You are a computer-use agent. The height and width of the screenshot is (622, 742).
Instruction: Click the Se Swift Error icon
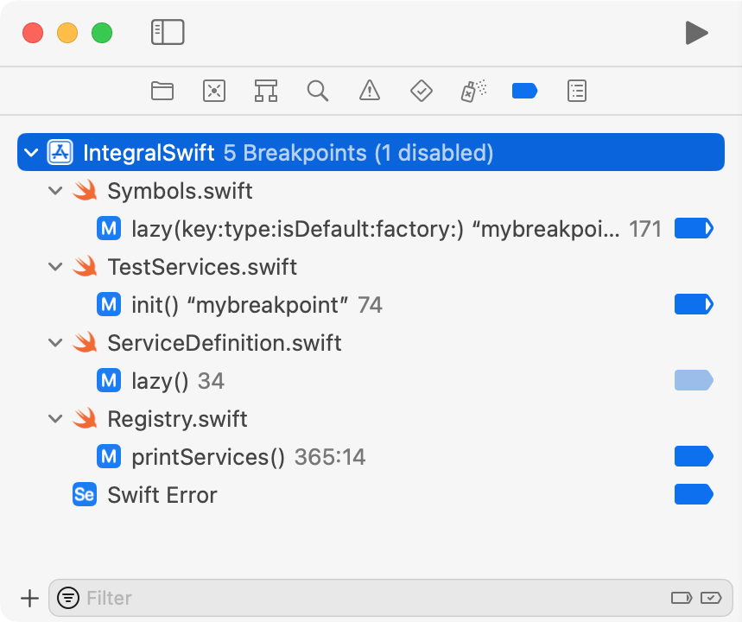(x=85, y=495)
